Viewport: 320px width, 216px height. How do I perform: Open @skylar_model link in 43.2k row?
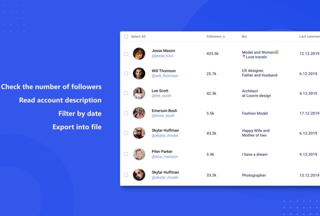tap(165, 135)
